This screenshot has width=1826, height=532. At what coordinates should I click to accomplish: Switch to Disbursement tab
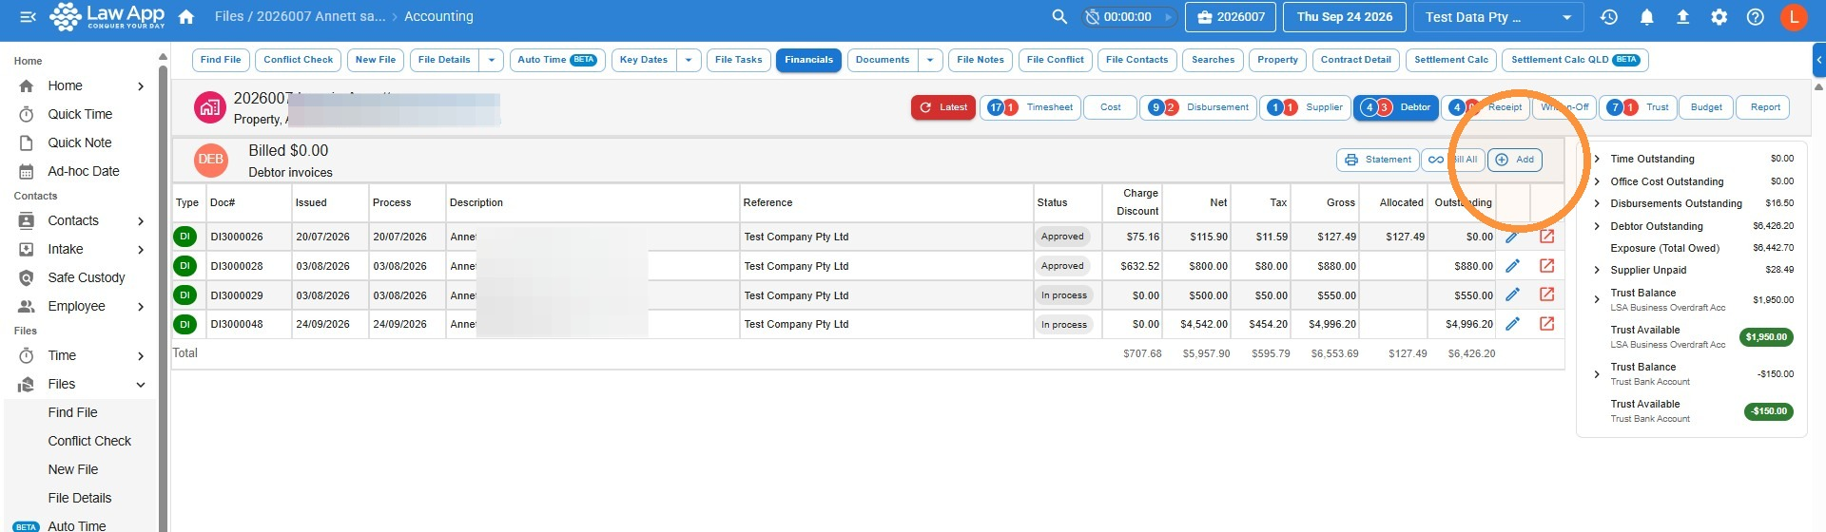click(x=1198, y=107)
